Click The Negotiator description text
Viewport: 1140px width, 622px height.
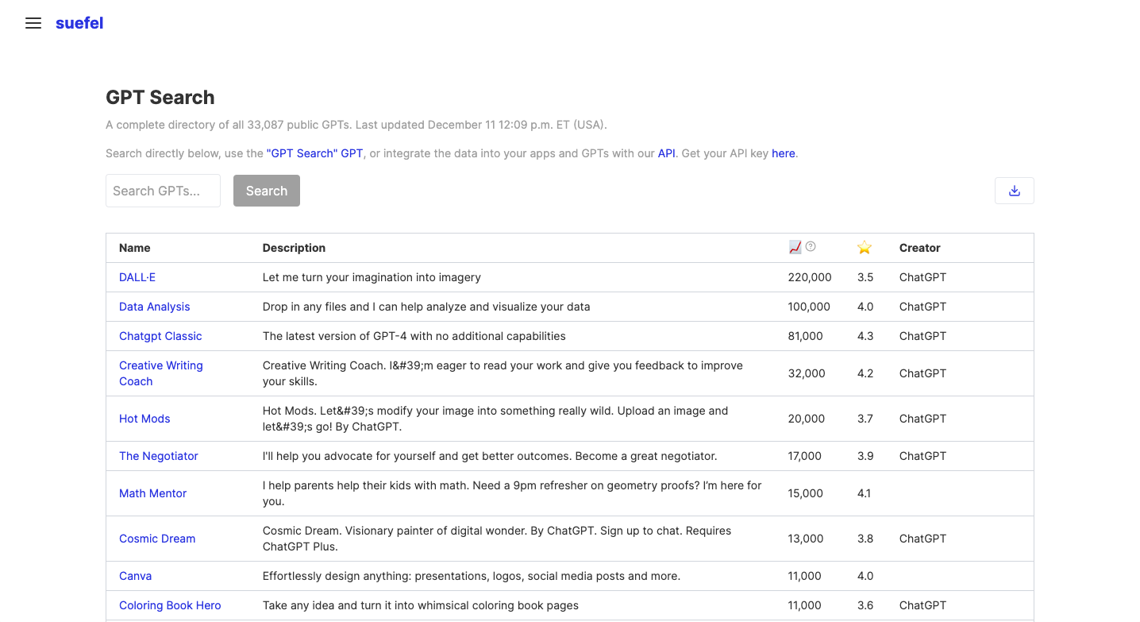point(490,456)
